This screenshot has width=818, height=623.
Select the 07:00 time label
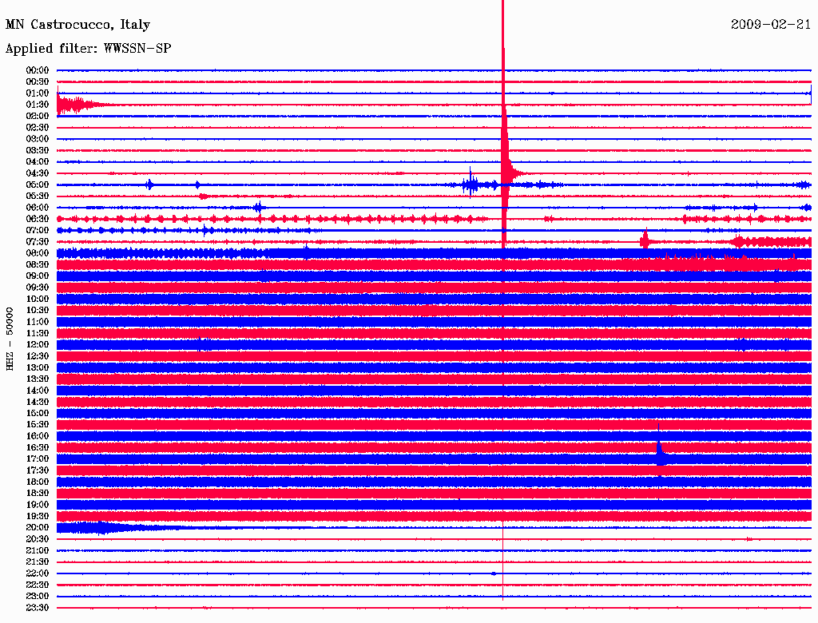pyautogui.click(x=38, y=230)
